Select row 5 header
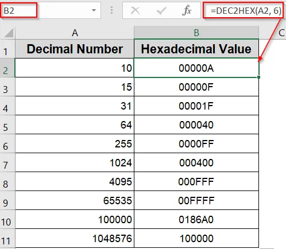 tap(7, 124)
